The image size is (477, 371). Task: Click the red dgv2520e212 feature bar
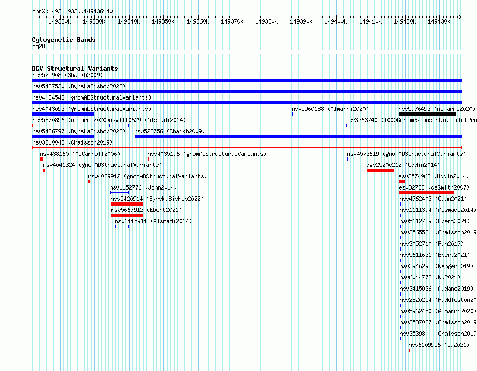[x=381, y=170]
